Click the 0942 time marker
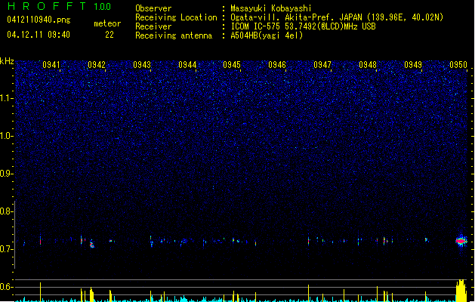 (97, 64)
